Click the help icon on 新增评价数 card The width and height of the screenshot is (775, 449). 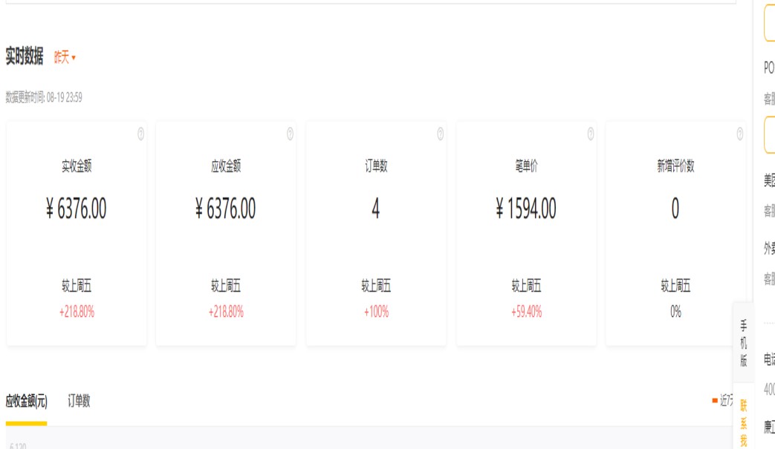click(740, 134)
